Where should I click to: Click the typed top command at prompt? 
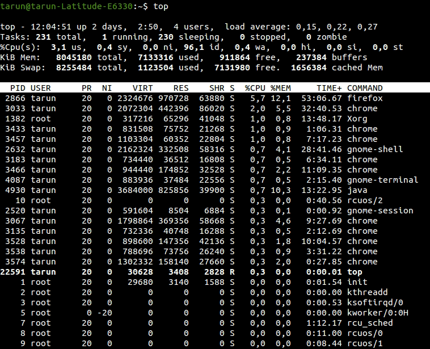[161, 6]
